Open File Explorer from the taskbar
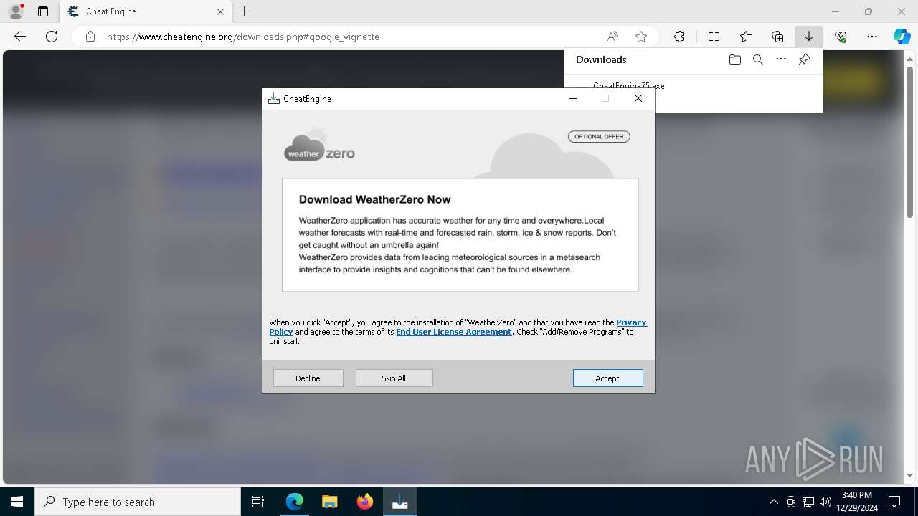918x516 pixels. pyautogui.click(x=330, y=502)
